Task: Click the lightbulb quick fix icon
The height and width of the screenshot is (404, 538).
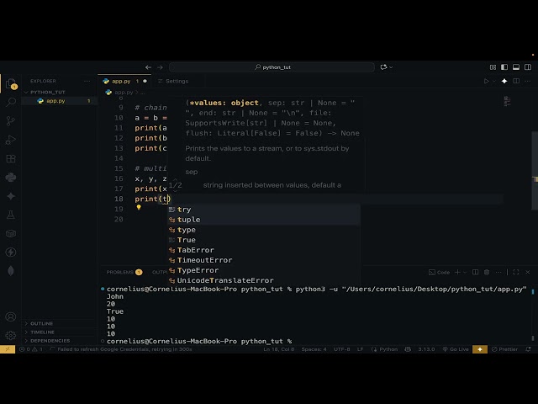Action: click(x=139, y=208)
